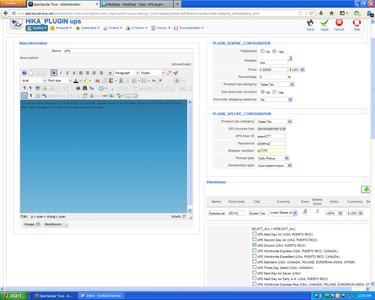
Task: Click the editor's red X cut icon
Action: 98,81
